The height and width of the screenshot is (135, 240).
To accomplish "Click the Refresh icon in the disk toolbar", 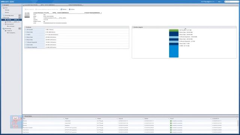I will point(61,9).
